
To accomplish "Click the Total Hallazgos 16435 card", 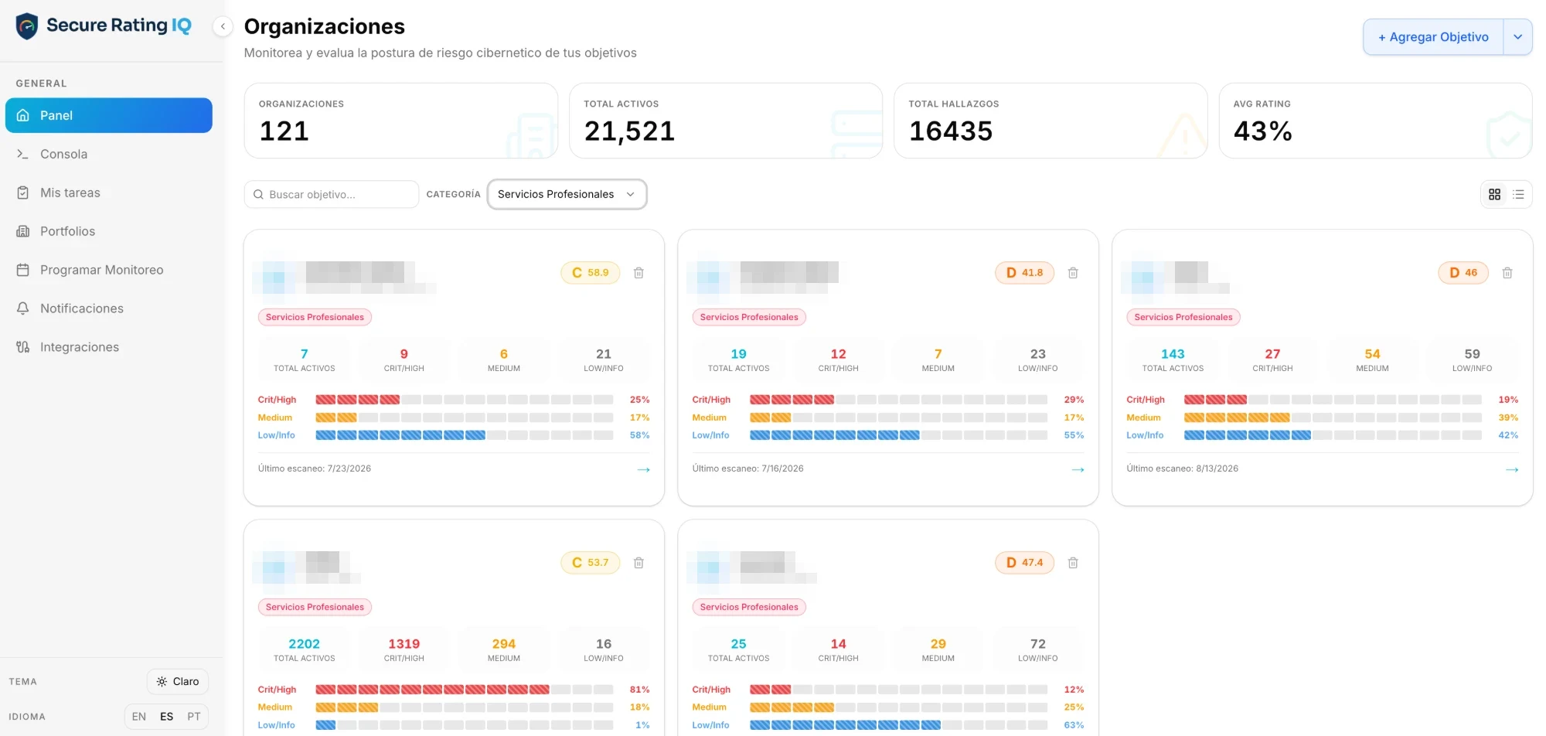I will coord(1051,121).
